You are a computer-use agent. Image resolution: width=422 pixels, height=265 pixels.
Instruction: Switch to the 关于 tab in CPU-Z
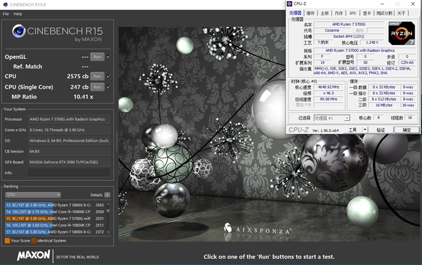(x=401, y=13)
